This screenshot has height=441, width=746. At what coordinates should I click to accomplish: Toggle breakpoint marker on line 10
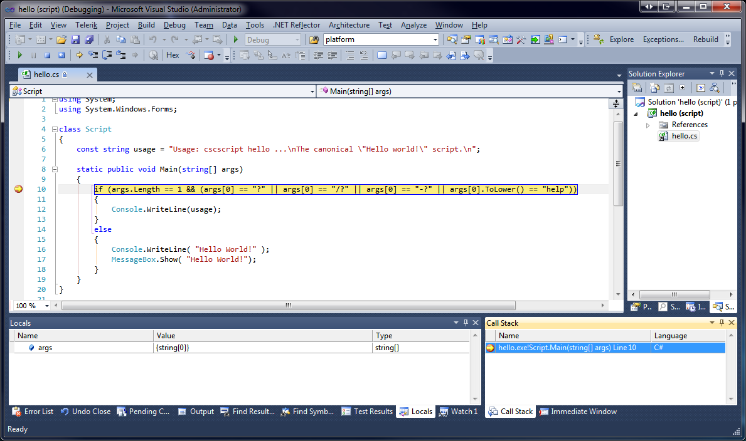pos(18,189)
